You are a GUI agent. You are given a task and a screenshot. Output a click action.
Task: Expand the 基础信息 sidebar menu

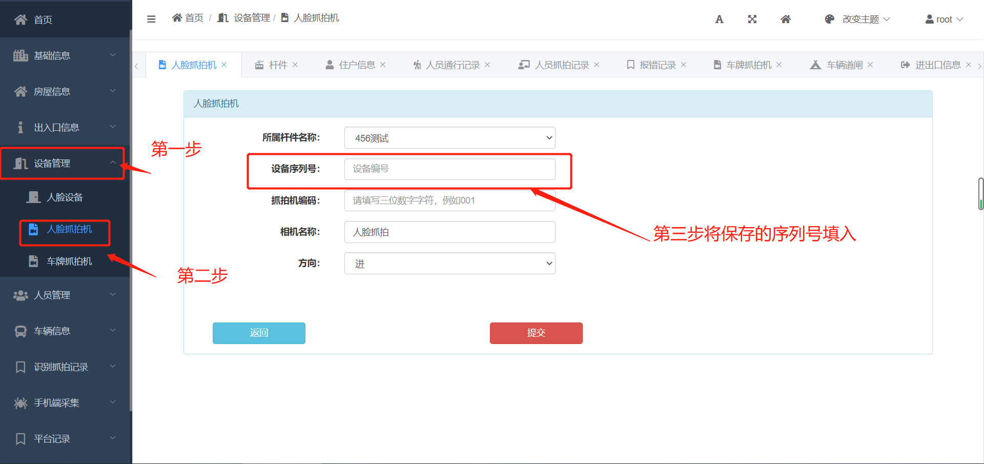(65, 55)
